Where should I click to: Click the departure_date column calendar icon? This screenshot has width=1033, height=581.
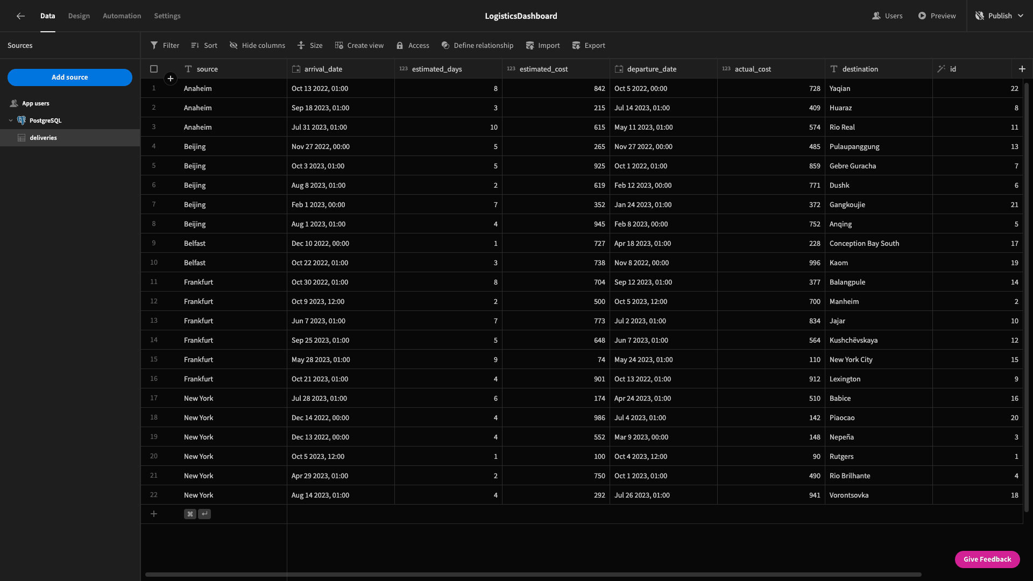(619, 69)
